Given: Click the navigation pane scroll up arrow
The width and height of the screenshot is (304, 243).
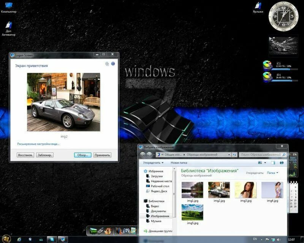Looking at the screenshot, I should (174, 169).
